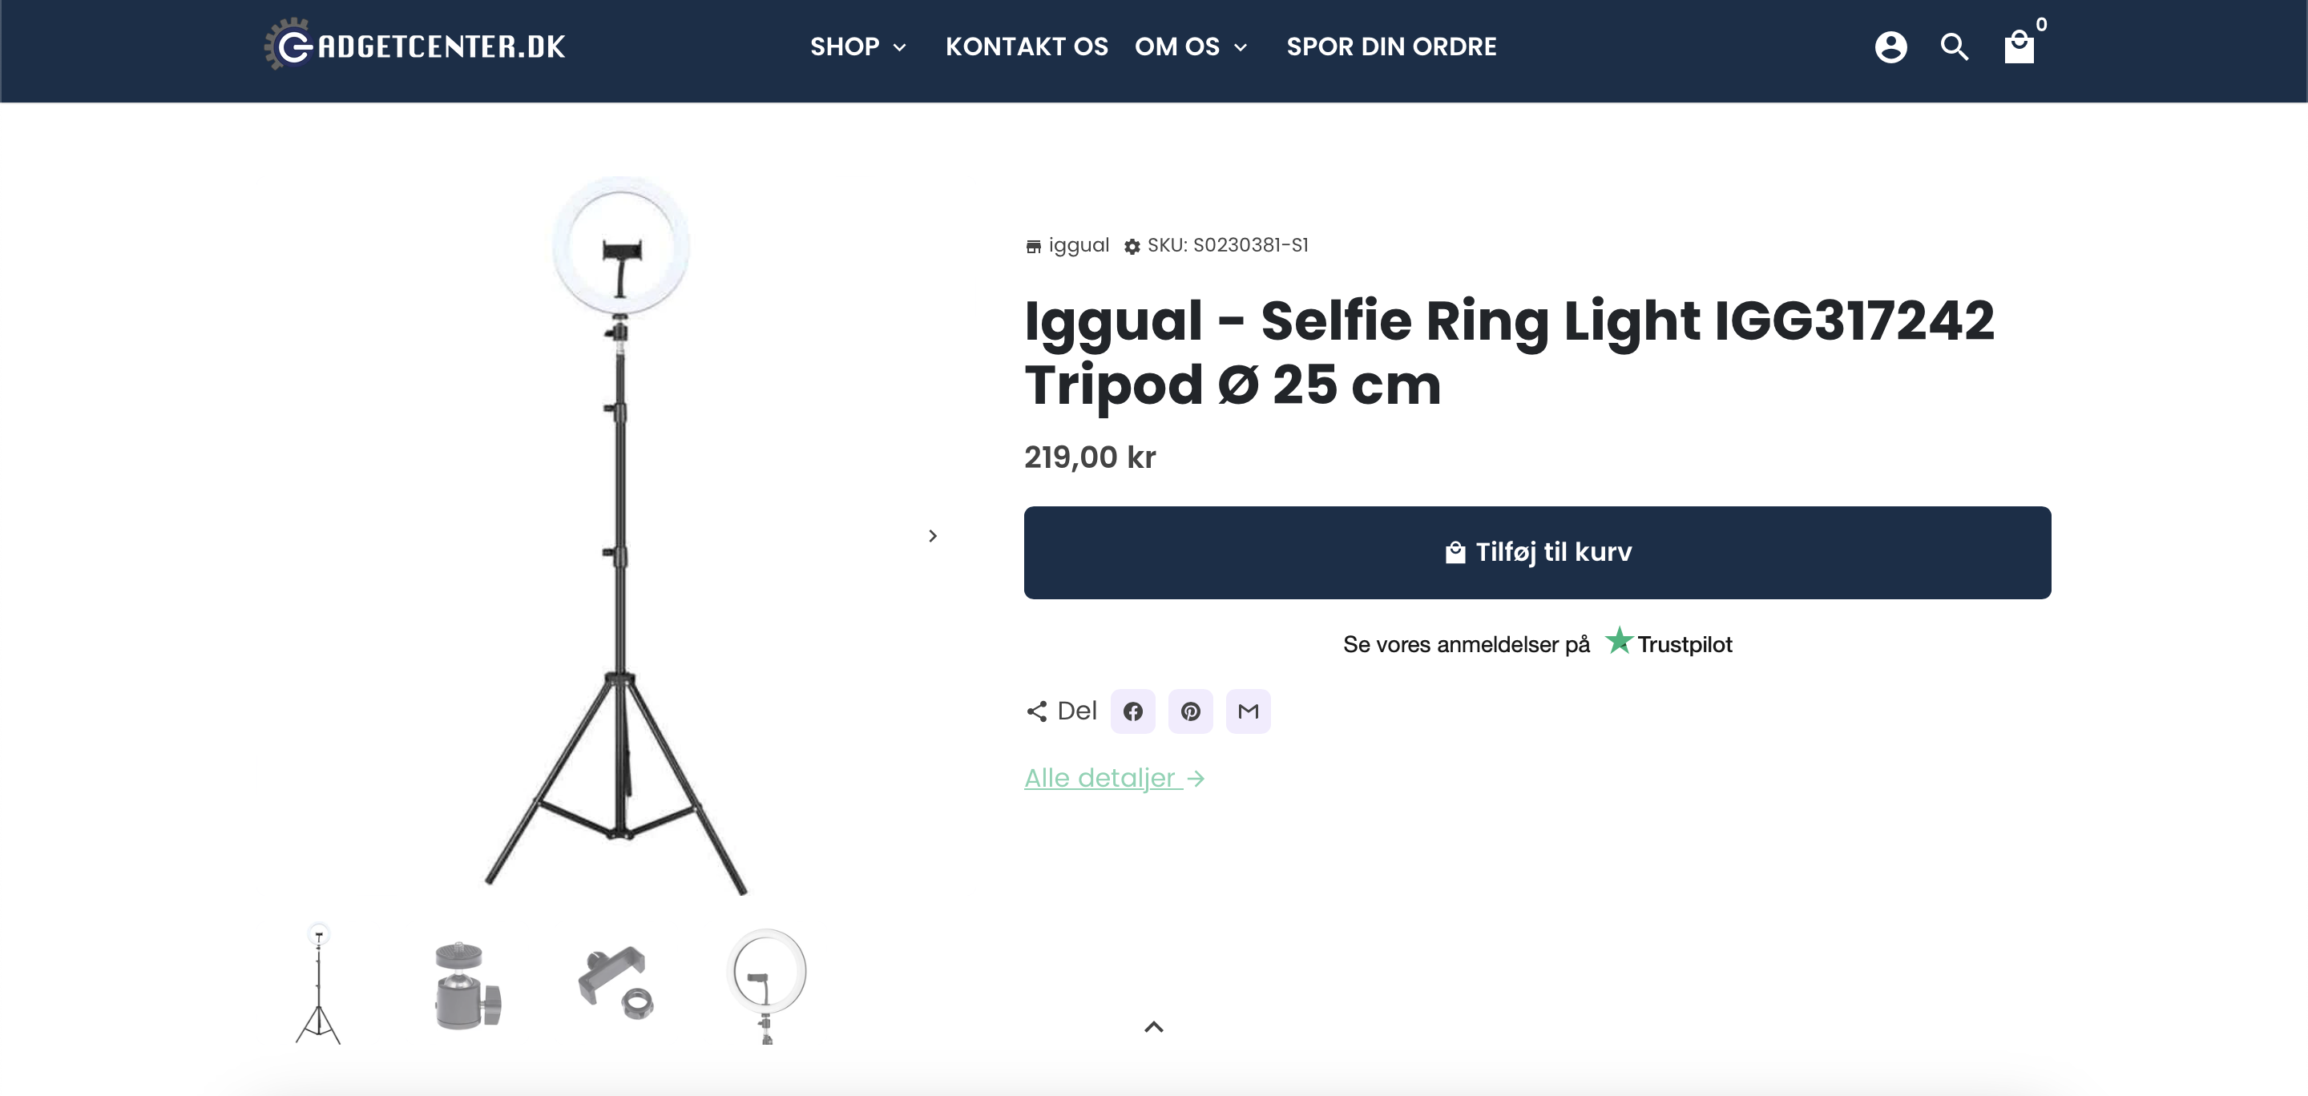Expand the Shop dropdown menu
2308x1096 pixels.
coord(858,46)
